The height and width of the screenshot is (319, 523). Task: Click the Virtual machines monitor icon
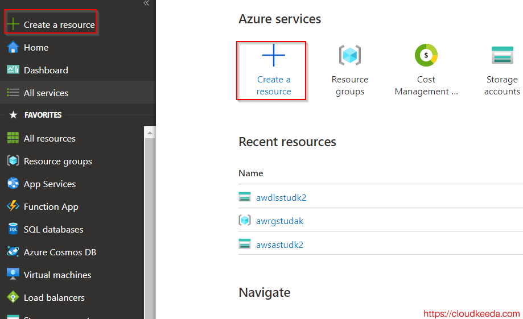[x=13, y=274]
